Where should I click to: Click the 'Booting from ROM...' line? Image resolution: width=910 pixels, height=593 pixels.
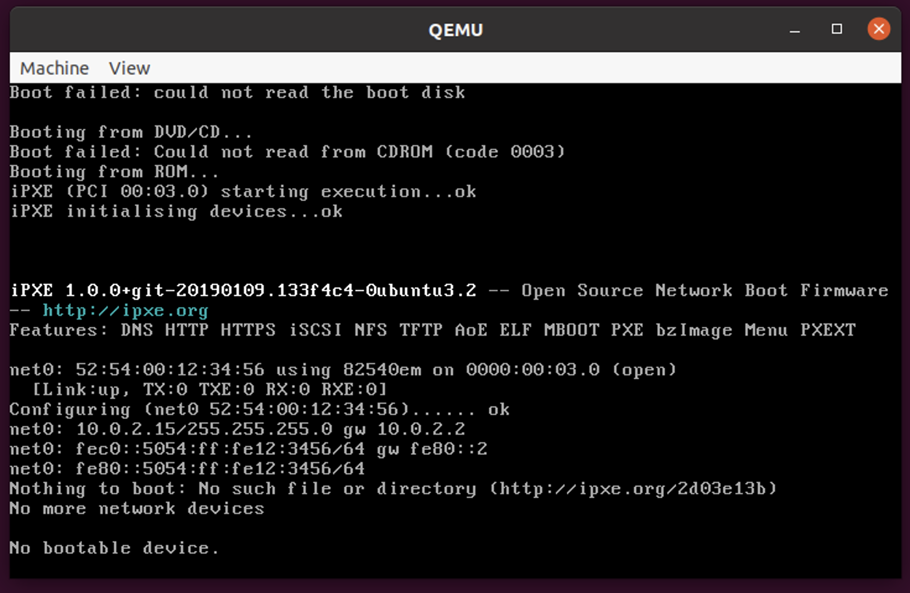114,172
